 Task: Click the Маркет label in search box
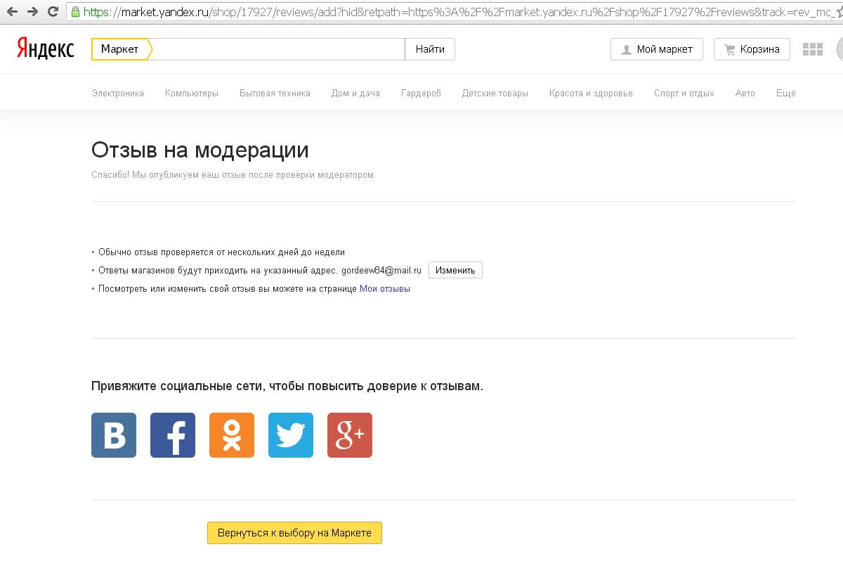[119, 49]
